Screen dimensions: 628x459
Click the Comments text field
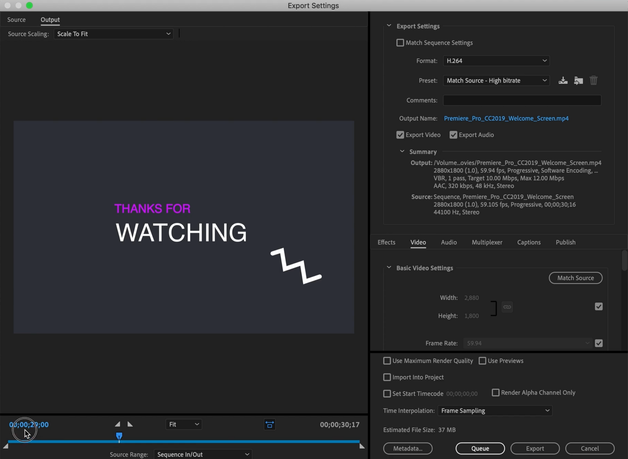[522, 100]
